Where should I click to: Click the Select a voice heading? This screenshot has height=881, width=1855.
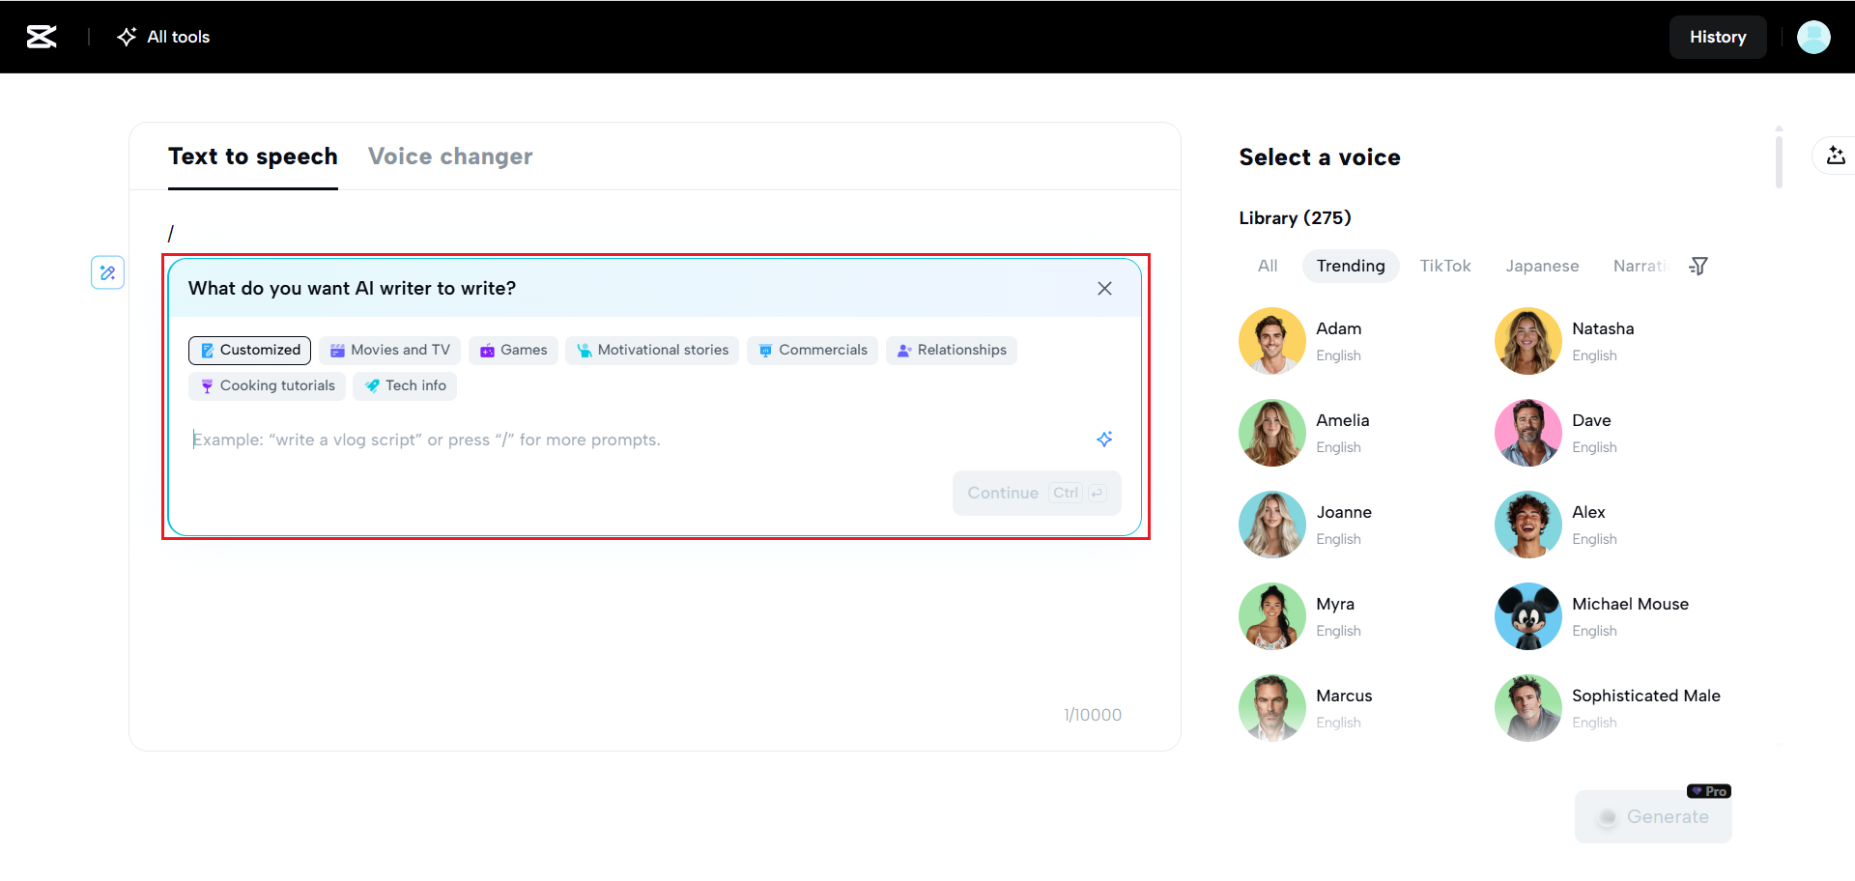[1320, 157]
